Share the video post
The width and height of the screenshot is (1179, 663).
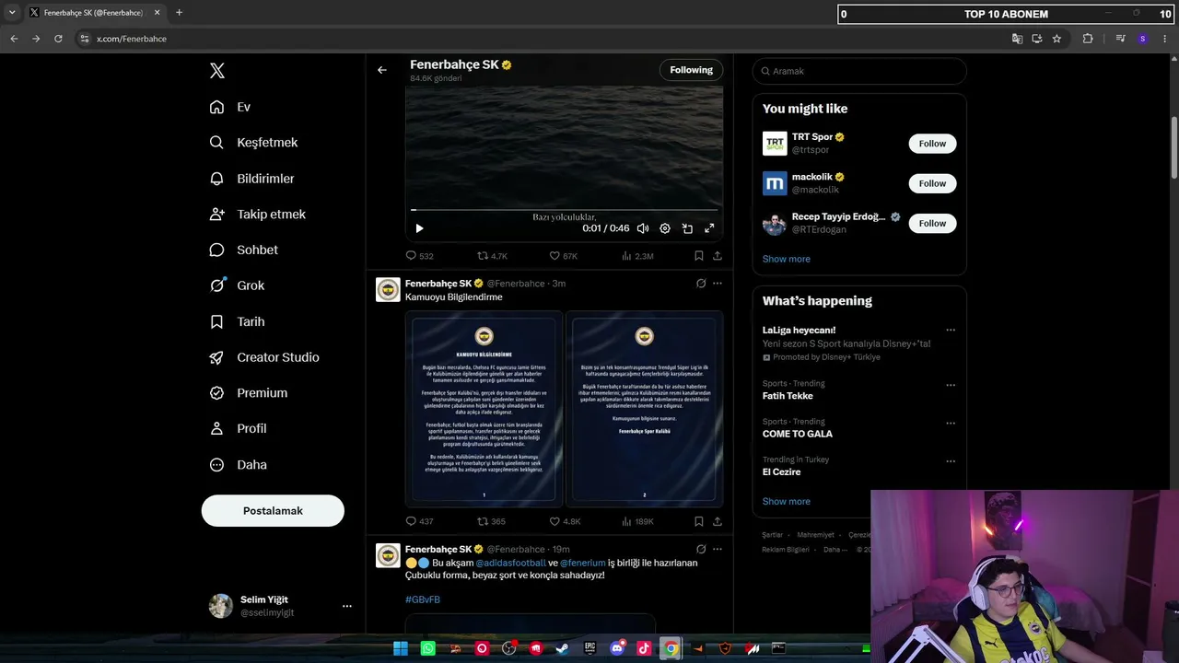click(x=718, y=256)
